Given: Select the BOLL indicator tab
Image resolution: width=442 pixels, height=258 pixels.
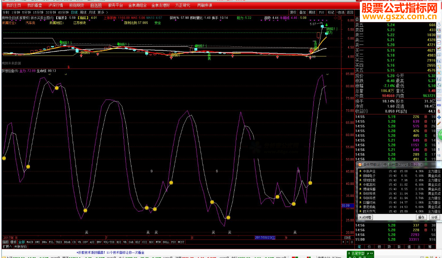Looking at the screenshot, I should coord(166,242).
